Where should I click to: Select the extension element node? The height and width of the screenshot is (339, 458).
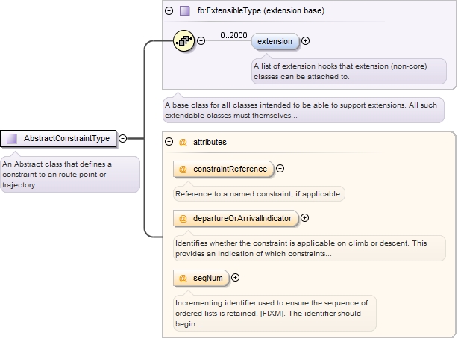click(275, 41)
